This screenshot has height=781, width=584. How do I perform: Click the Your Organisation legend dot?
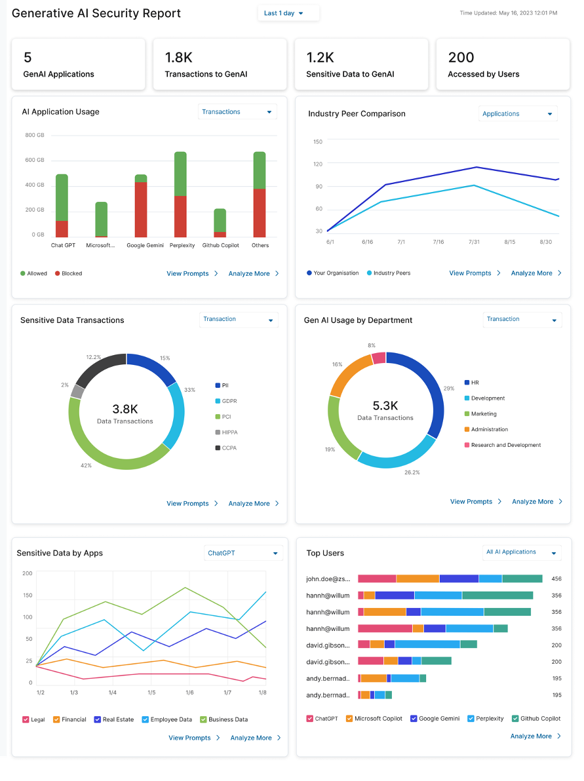tap(309, 273)
